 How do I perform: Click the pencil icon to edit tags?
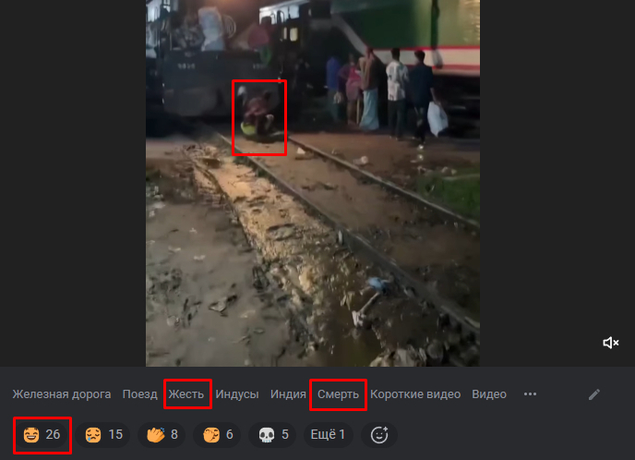(x=594, y=394)
